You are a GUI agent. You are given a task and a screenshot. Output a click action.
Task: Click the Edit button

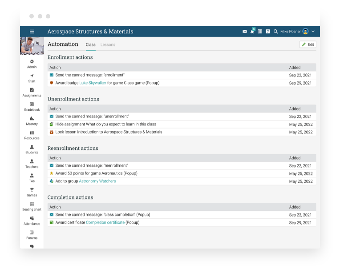[x=308, y=44]
